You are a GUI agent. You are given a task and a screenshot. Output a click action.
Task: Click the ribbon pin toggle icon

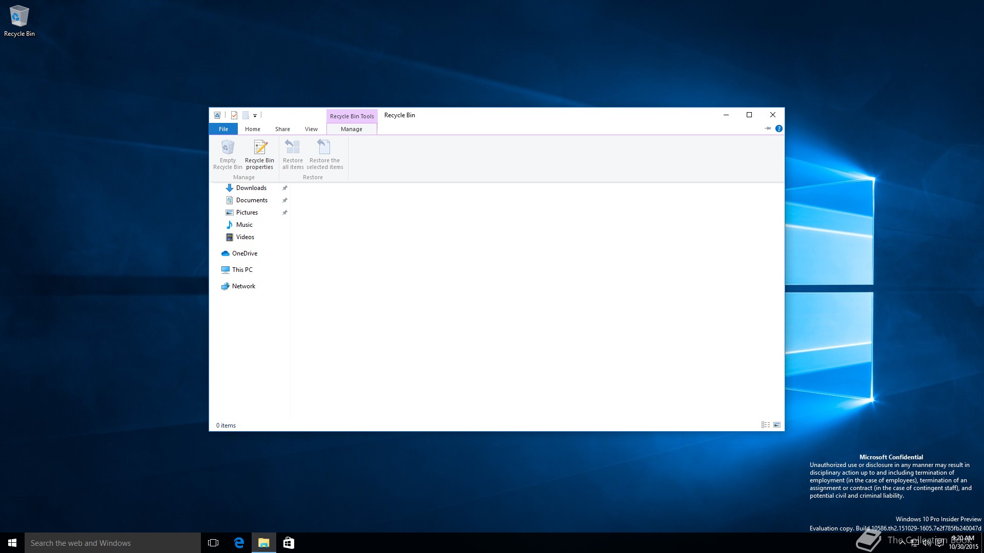tap(767, 129)
